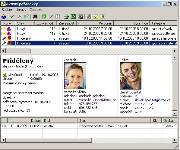The image size is (180, 150).
Task: Sort the log by Datum column header
Action: 25,121
